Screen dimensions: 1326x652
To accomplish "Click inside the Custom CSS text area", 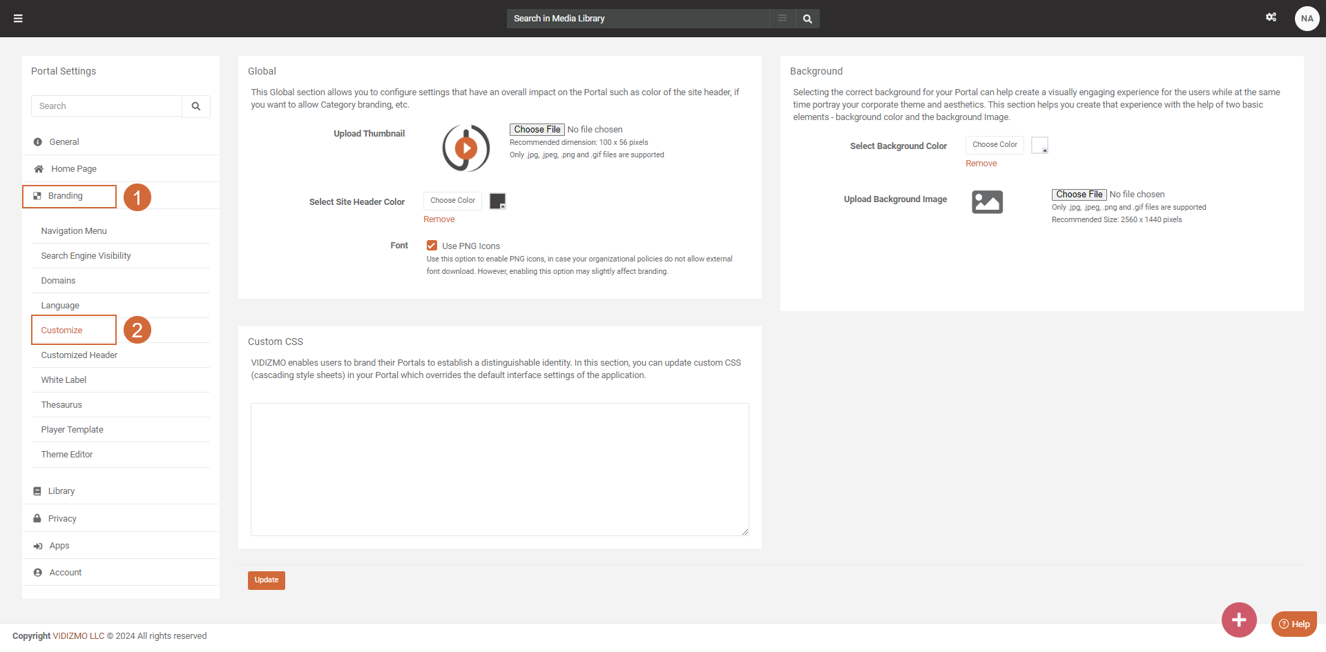I will (499, 469).
